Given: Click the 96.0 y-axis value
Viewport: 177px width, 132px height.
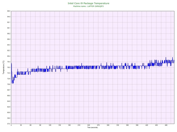Looking at the screenshot, I should click(9, 11).
